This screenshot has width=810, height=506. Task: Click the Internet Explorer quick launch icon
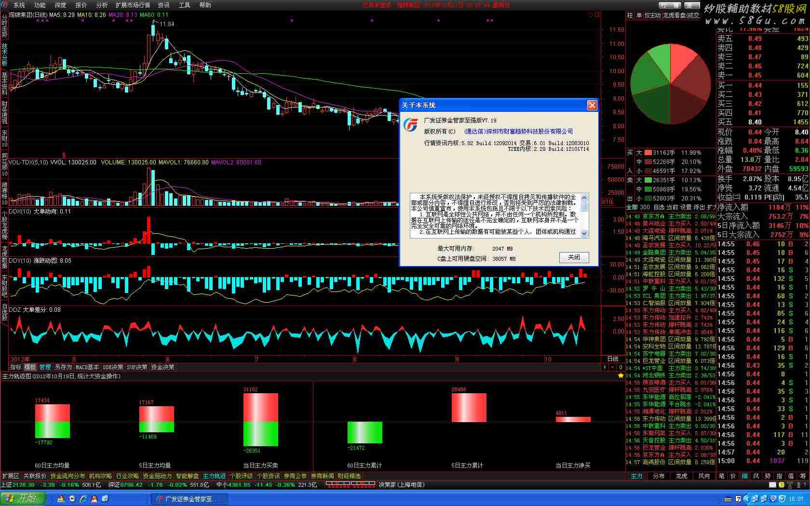(83, 499)
